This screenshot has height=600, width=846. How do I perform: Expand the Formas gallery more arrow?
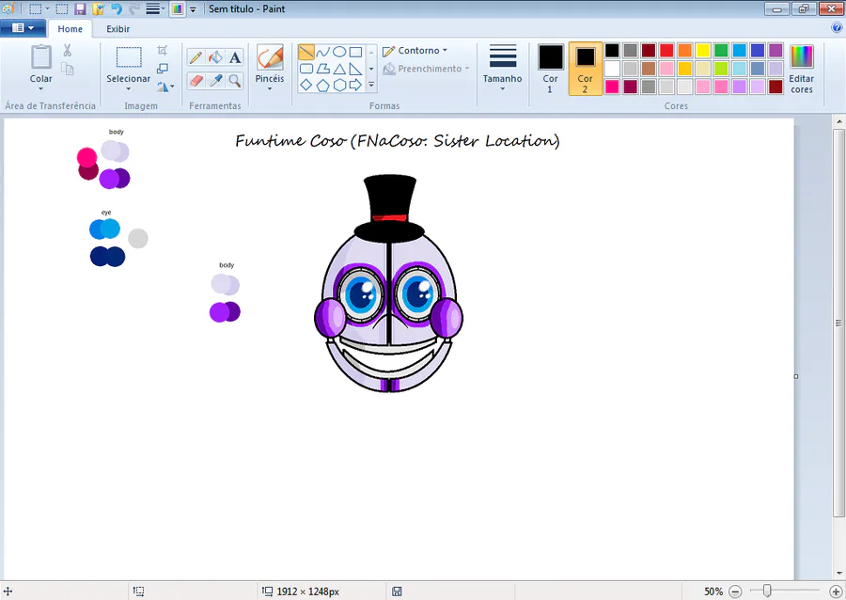click(x=371, y=86)
